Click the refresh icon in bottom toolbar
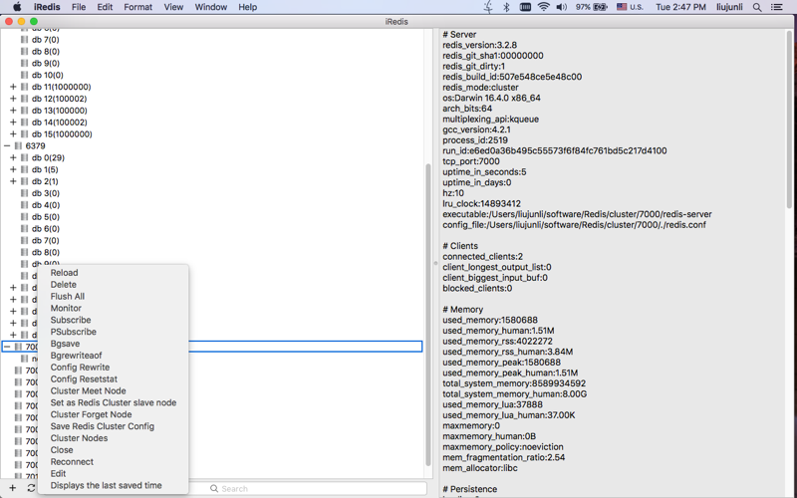Viewport: 797px width, 498px height. click(x=31, y=488)
